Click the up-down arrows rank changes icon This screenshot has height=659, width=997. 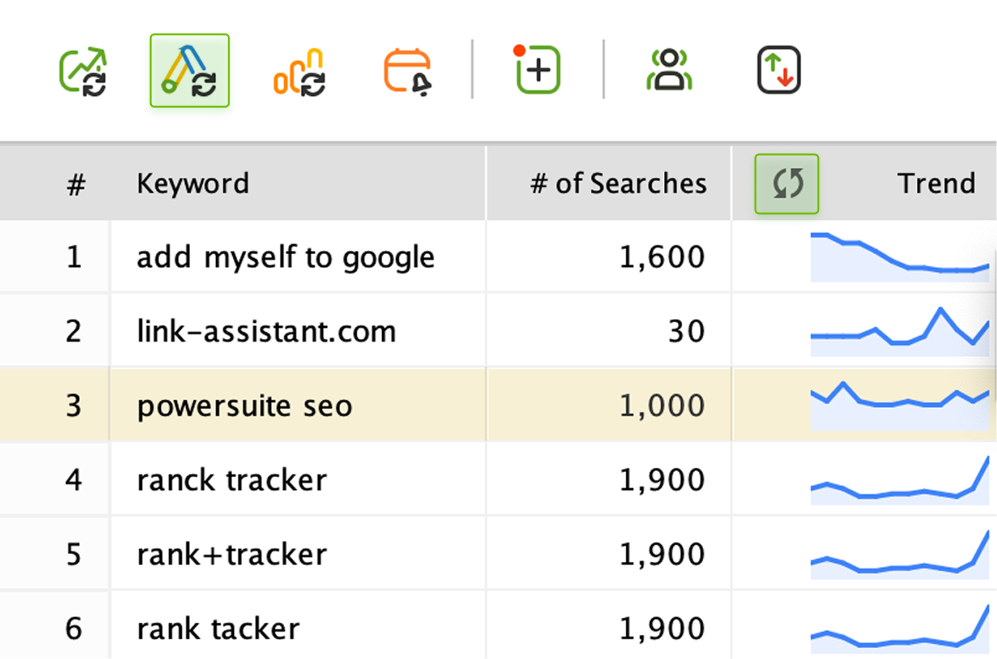tap(779, 70)
